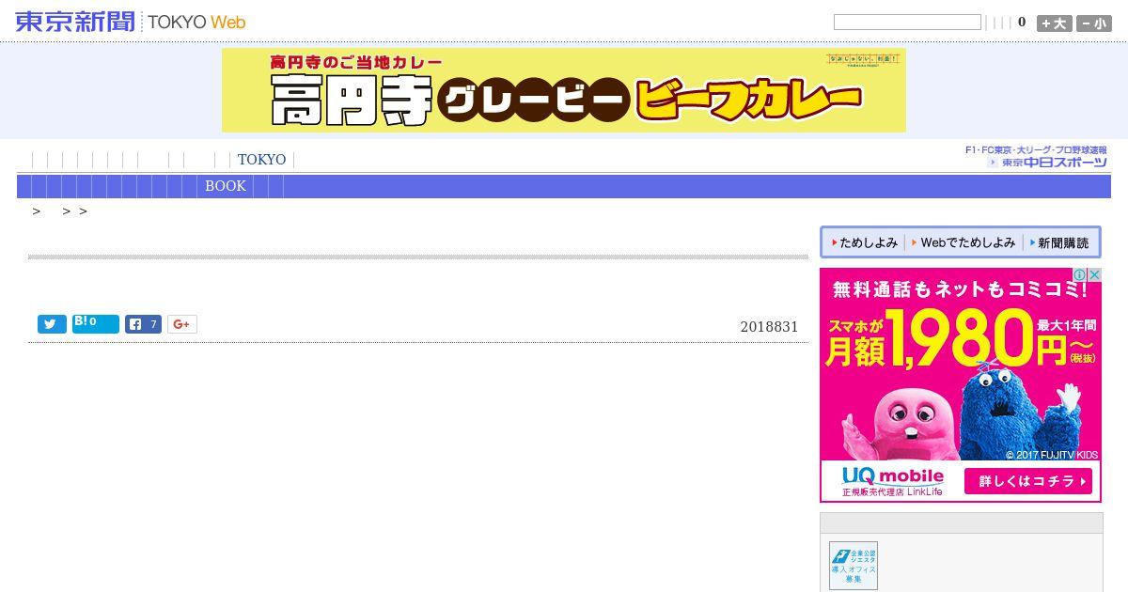Open the UQ mobile advertisement image
The image size is (1128, 592).
point(961,385)
